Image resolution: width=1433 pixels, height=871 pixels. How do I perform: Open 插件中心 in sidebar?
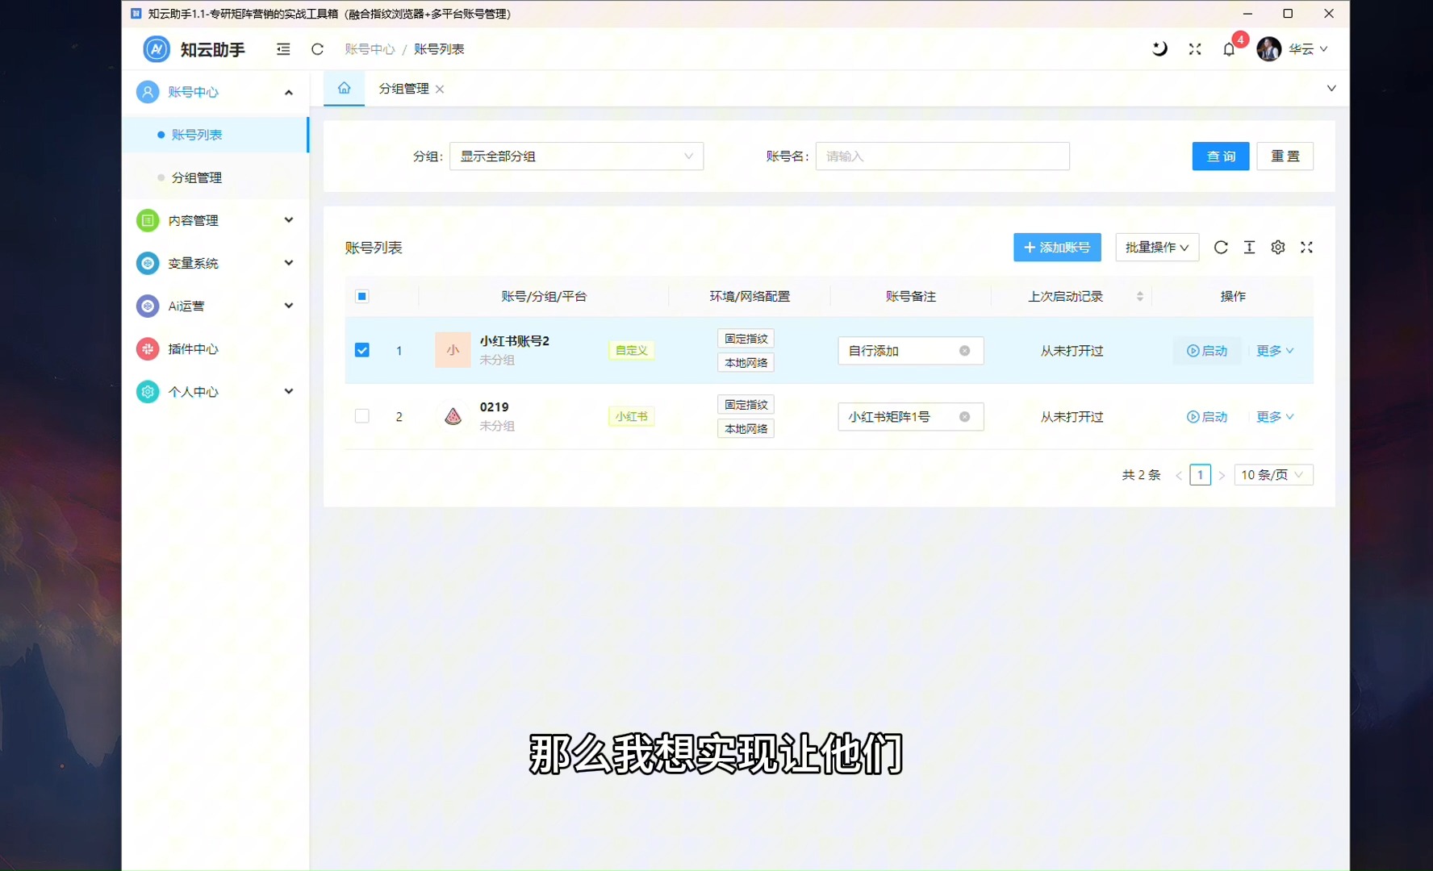[193, 348]
